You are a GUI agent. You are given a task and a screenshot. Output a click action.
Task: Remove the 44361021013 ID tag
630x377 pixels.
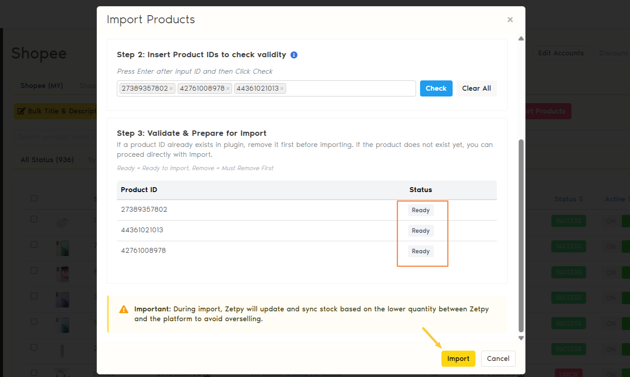pos(282,88)
